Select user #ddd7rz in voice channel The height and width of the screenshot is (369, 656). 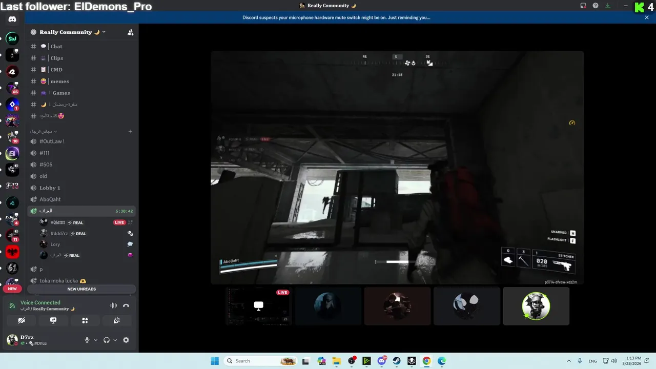87,233
